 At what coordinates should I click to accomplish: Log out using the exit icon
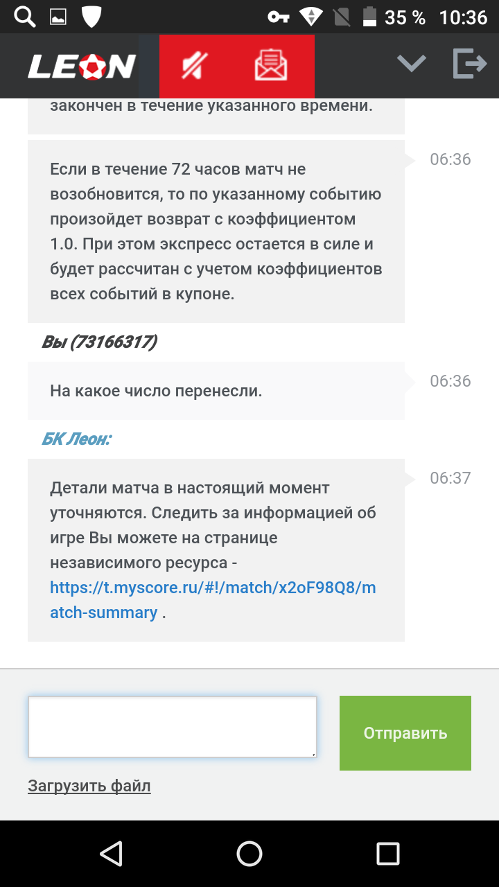click(470, 62)
